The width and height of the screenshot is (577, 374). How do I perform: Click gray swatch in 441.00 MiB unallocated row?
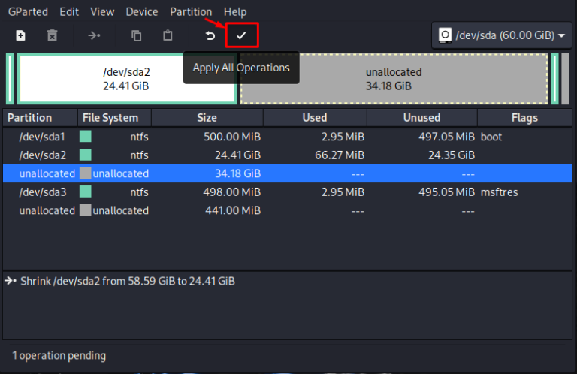[x=86, y=210]
